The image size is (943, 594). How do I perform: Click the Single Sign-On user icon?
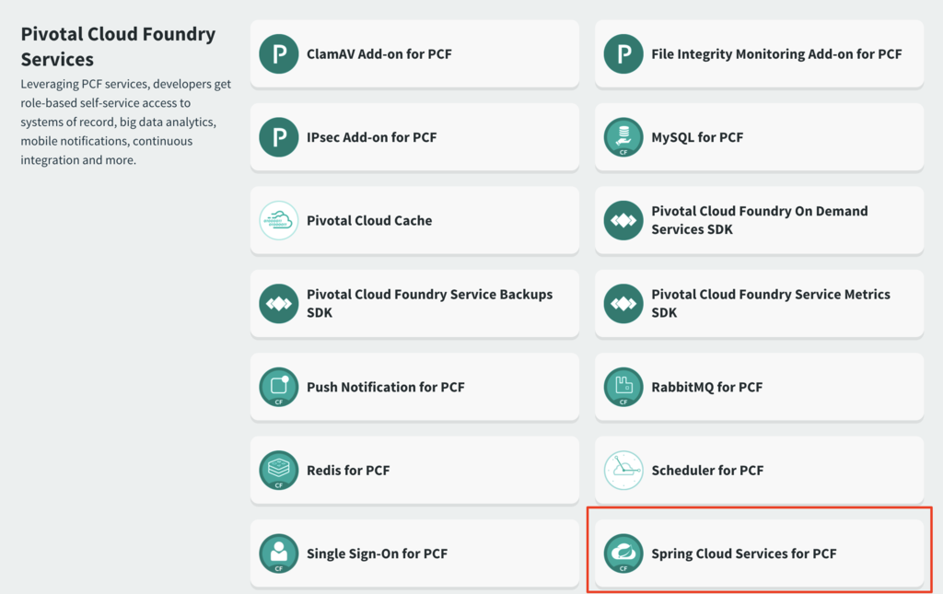pos(278,554)
